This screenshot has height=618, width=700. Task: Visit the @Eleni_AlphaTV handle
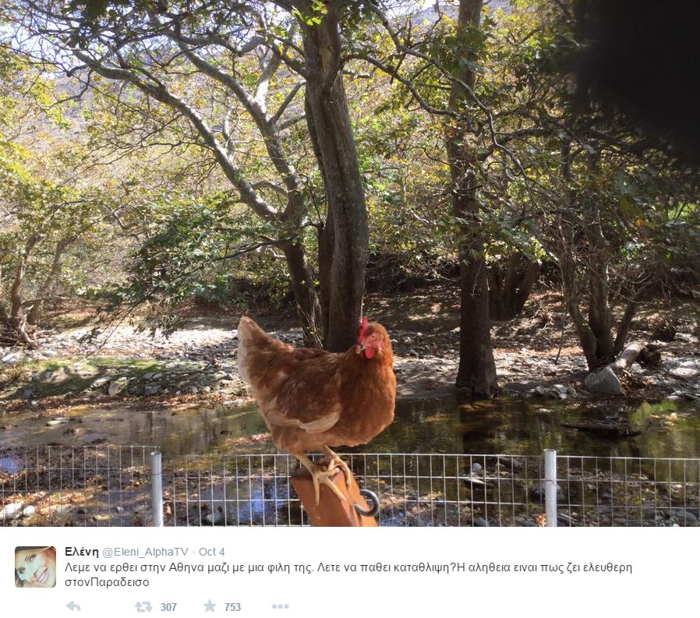click(146, 552)
